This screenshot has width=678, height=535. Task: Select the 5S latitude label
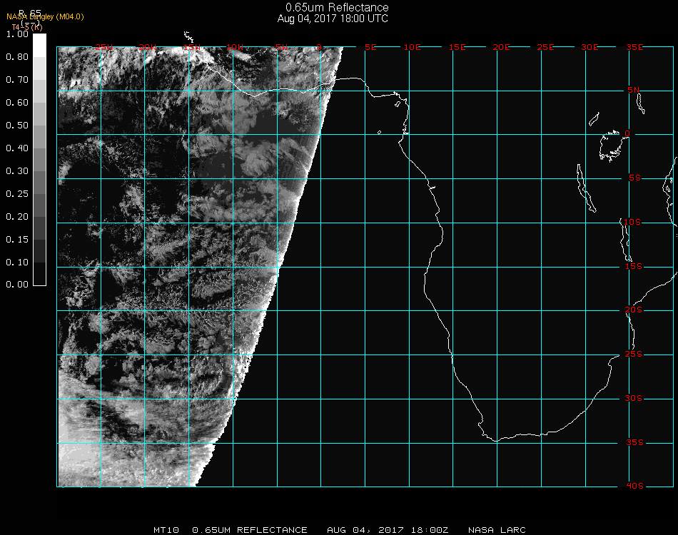(x=634, y=178)
